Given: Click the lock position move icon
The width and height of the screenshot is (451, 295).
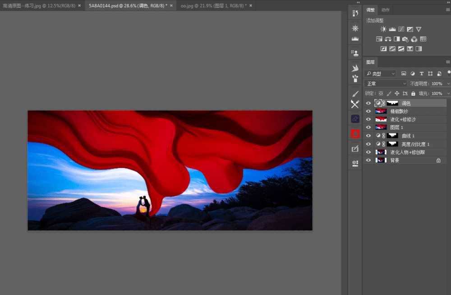Looking at the screenshot, I should click(x=397, y=94).
